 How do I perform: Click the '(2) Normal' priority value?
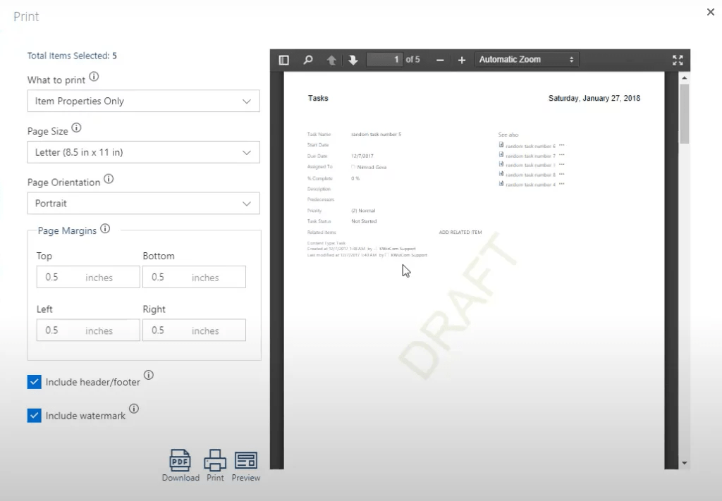pyautogui.click(x=363, y=211)
